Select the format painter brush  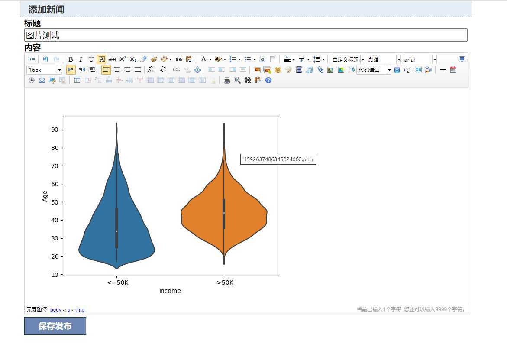(154, 59)
